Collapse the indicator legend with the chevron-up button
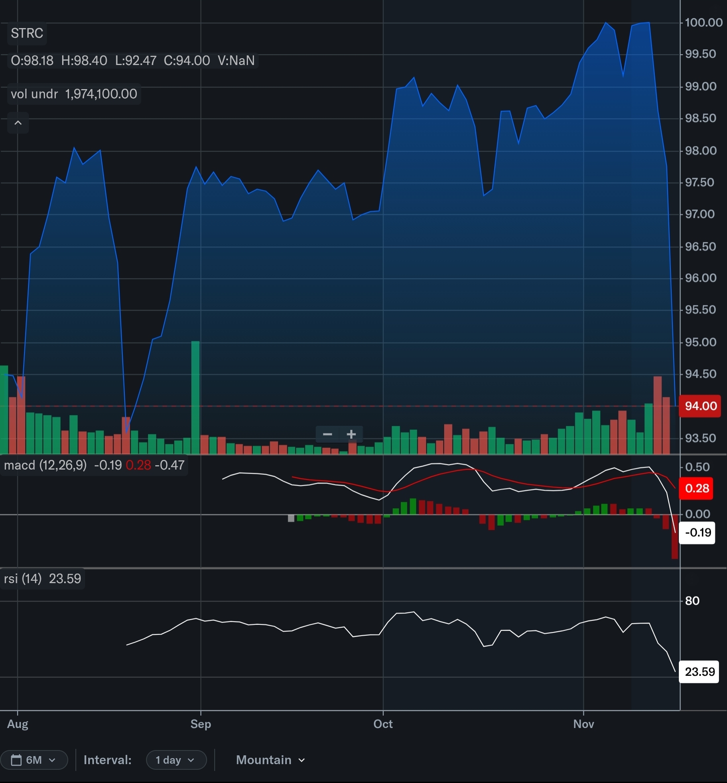This screenshot has width=727, height=783. [18, 123]
